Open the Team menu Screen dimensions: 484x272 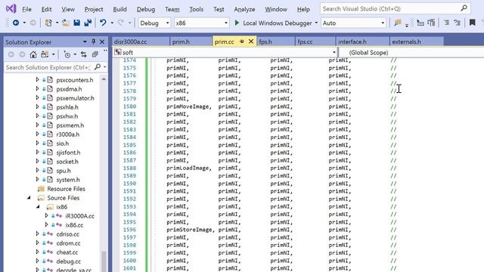tap(172, 9)
